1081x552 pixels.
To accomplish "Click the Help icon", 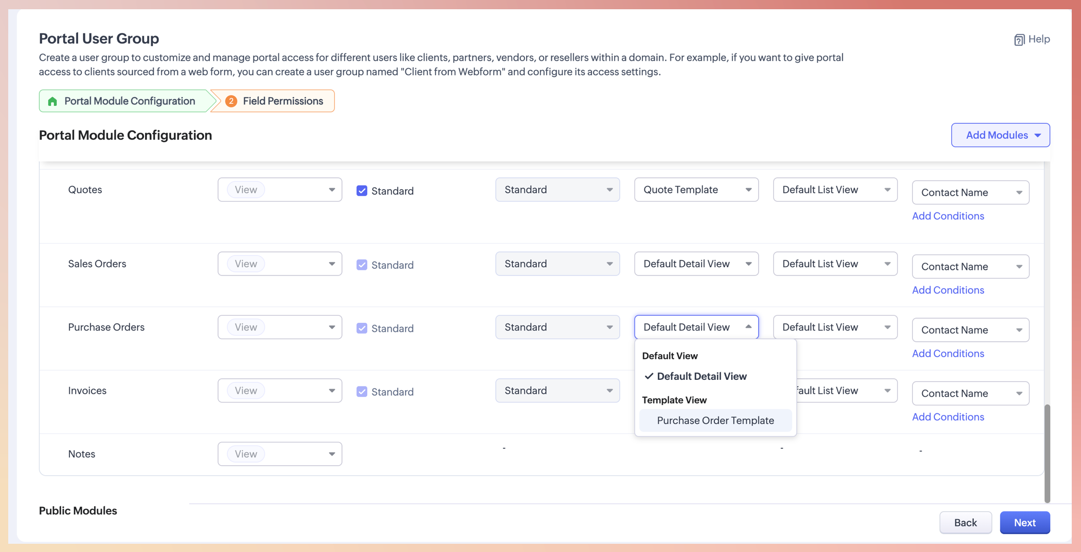I will tap(1019, 40).
